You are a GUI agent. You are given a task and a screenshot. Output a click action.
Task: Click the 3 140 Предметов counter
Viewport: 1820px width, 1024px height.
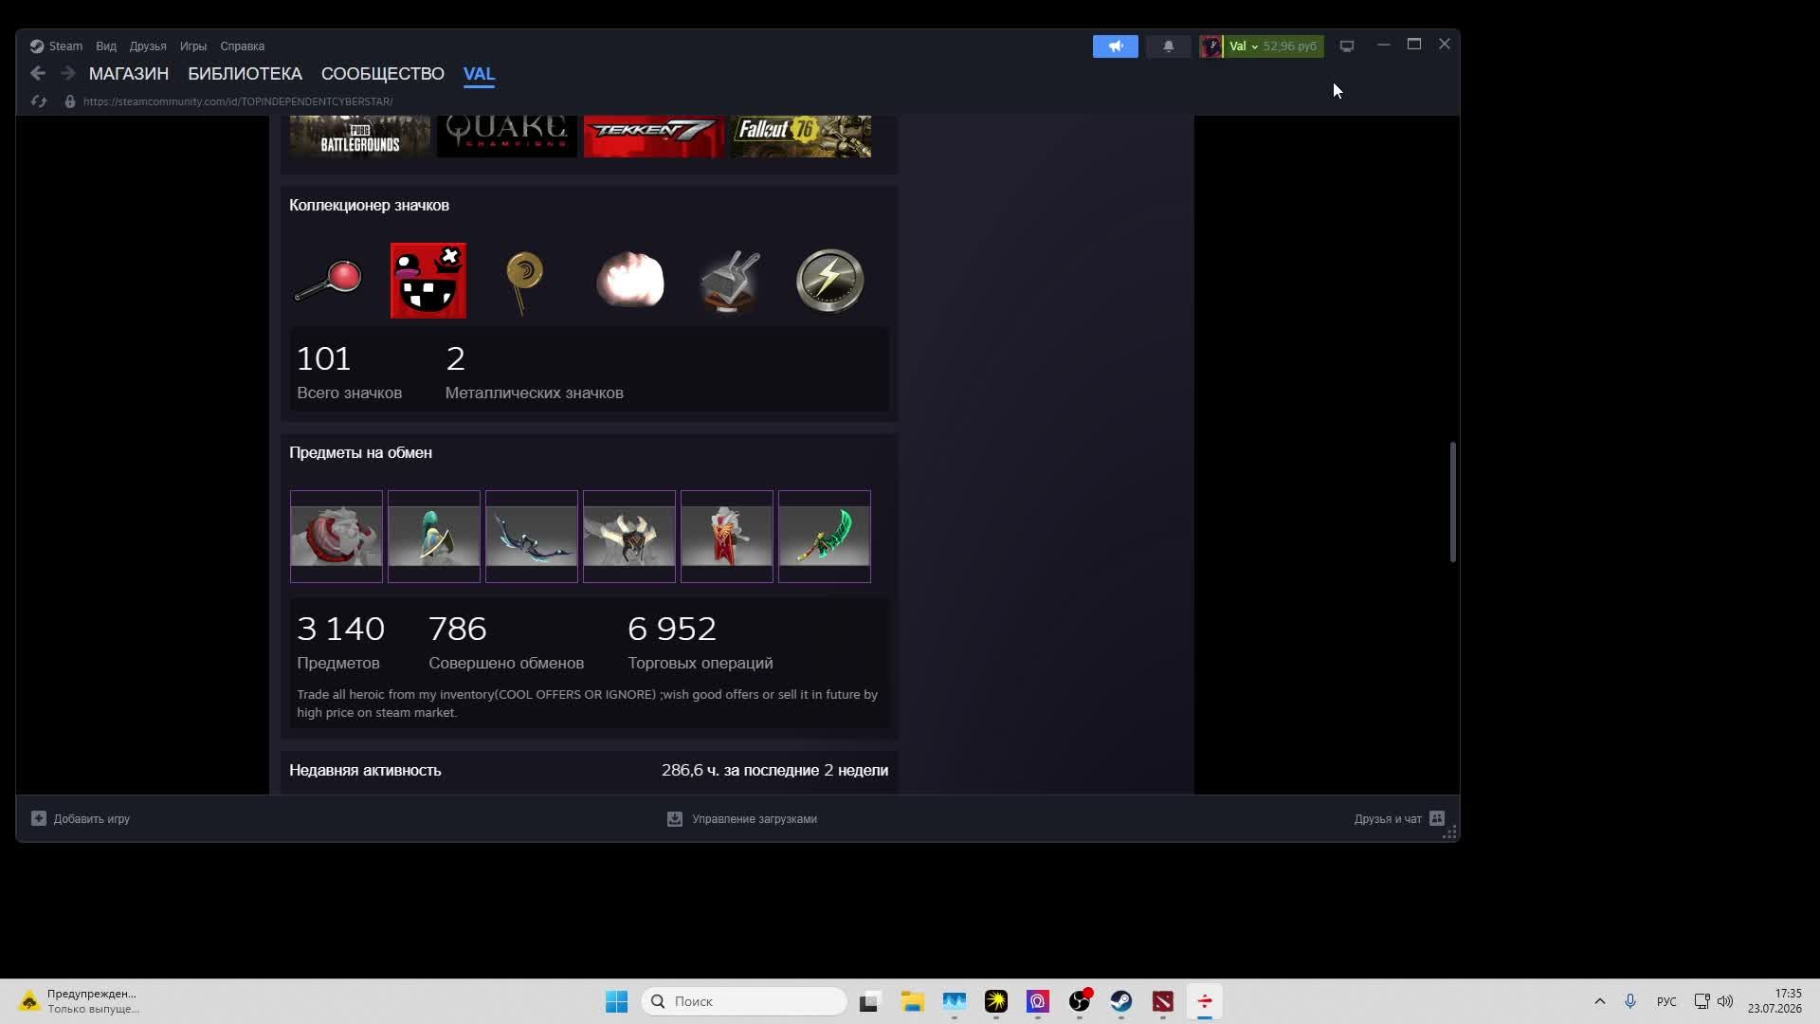pyautogui.click(x=340, y=642)
